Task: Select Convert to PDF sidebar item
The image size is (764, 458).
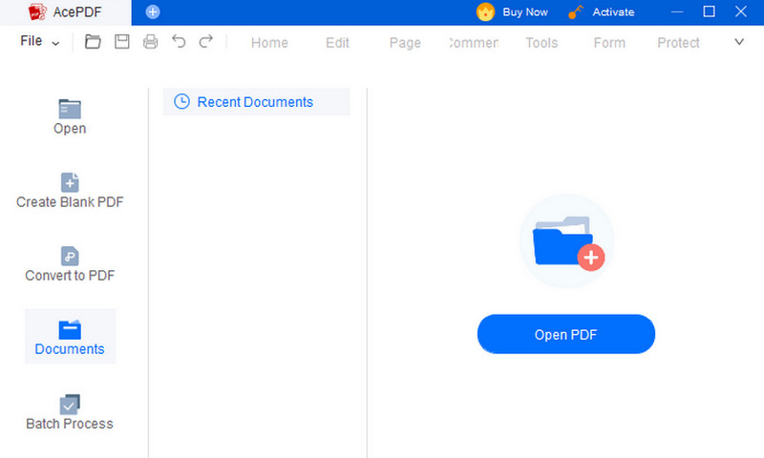Action: pos(70,264)
